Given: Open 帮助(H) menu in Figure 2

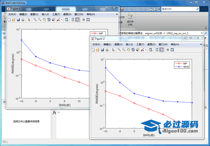Looking at the screenshot, I should (x=175, y=44).
